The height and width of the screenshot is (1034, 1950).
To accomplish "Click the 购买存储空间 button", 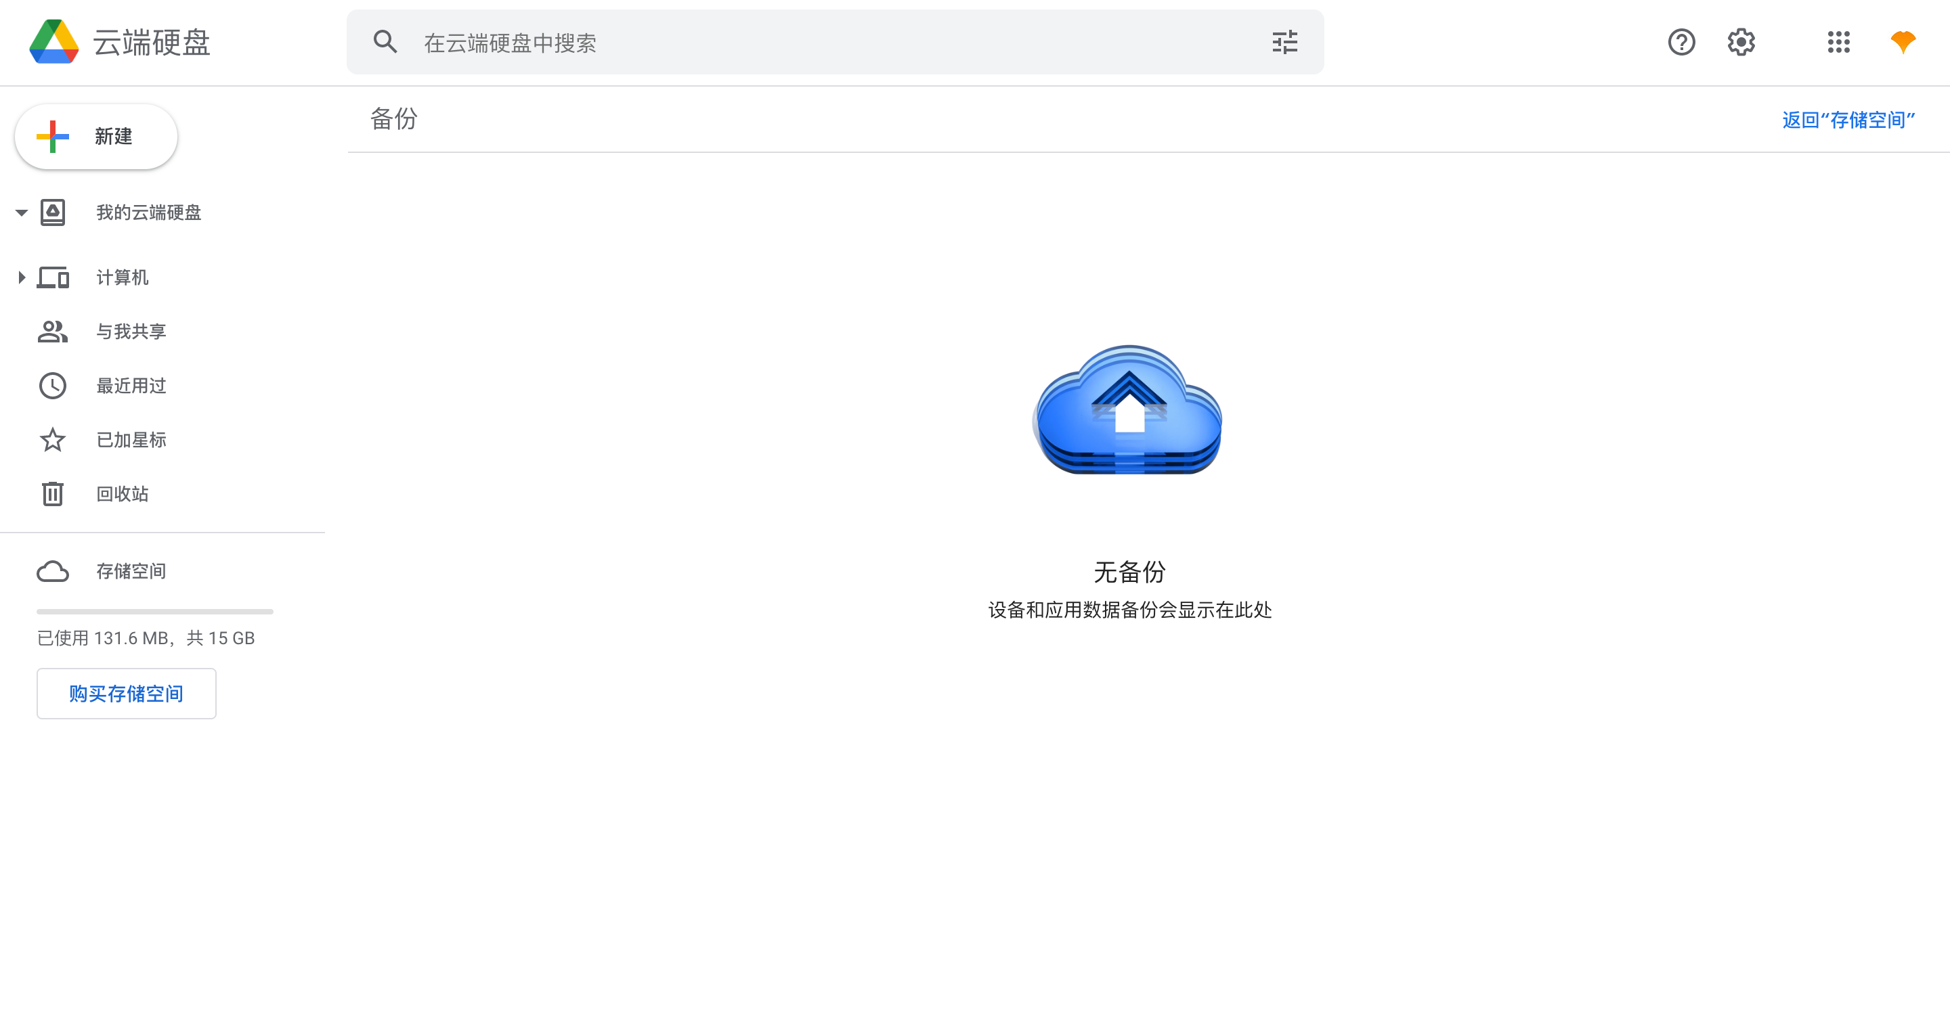I will pos(127,694).
